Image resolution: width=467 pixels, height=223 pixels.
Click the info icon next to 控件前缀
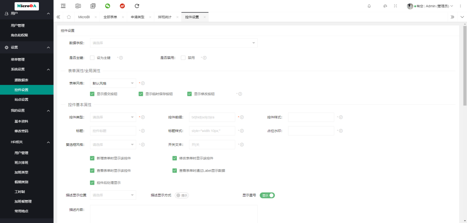242,117
